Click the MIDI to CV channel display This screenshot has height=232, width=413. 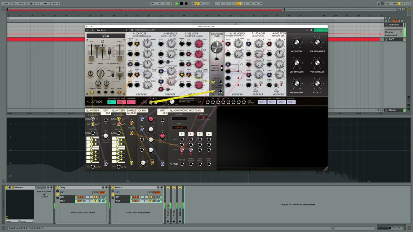pos(179,119)
